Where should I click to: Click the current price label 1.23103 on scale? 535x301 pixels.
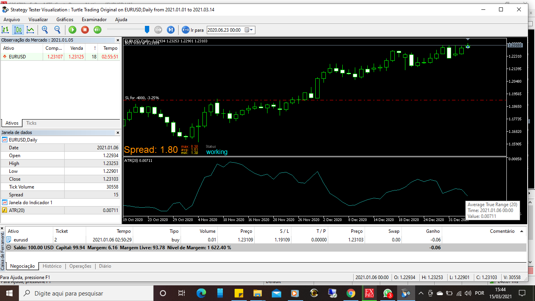pyautogui.click(x=515, y=45)
